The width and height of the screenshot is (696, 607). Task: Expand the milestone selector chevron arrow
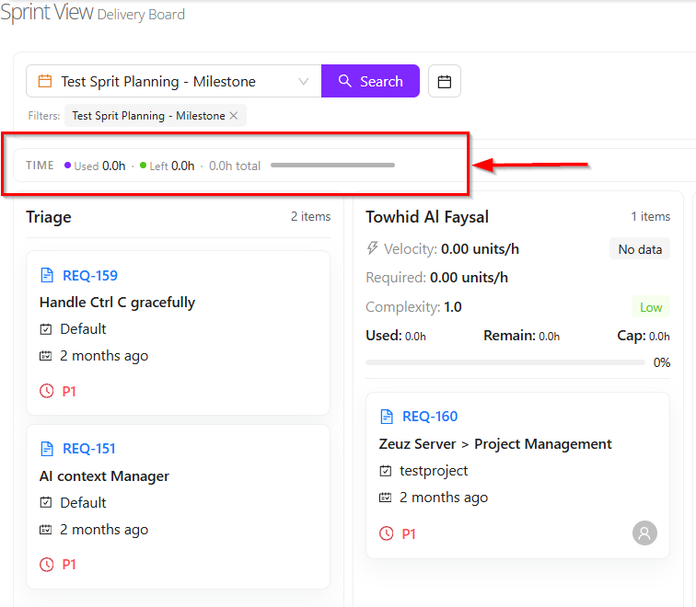tap(304, 81)
